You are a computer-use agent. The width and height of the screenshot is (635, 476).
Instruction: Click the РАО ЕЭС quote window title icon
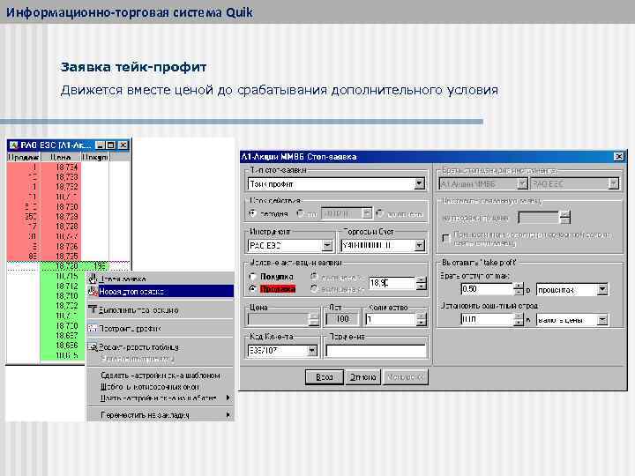pos(14,145)
